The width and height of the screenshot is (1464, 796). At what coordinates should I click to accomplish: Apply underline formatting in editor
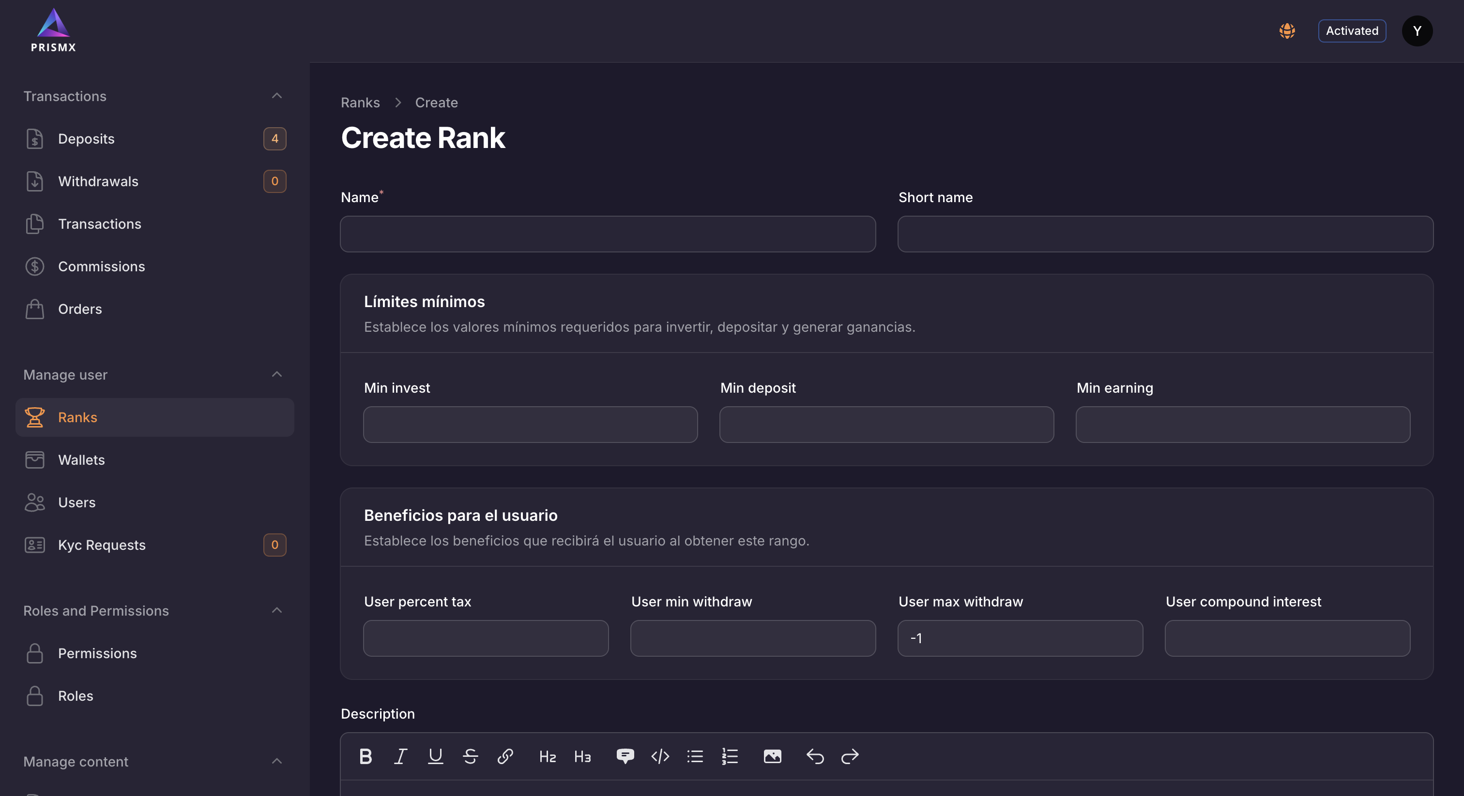point(435,756)
